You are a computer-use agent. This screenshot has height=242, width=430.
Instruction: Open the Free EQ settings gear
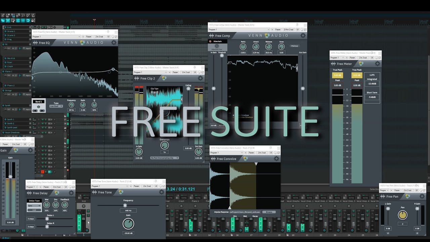tap(114, 43)
